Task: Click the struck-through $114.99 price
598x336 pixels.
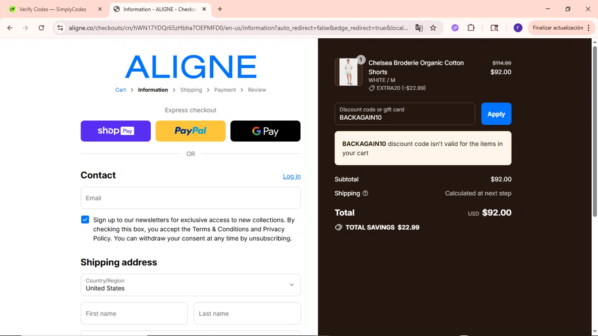Action: (x=502, y=63)
